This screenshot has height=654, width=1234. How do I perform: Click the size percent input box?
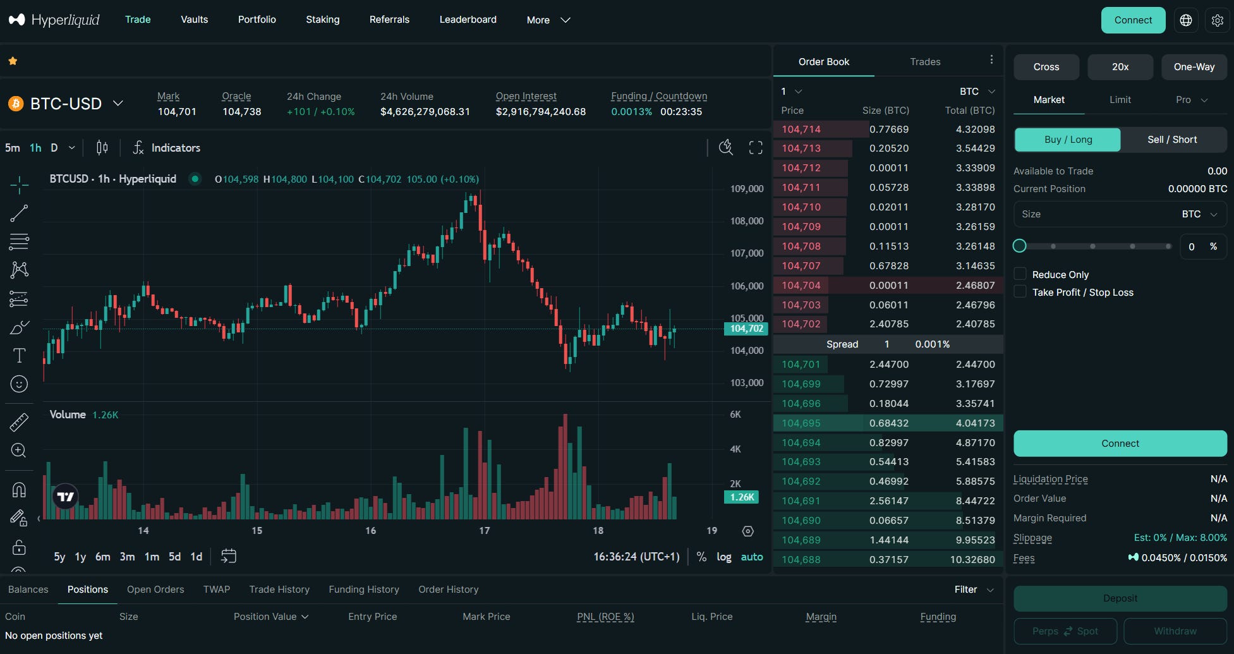tap(1203, 246)
